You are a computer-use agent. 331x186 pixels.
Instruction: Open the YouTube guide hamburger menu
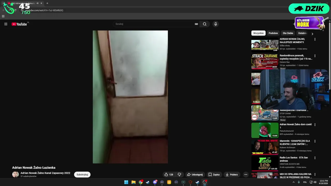6,24
